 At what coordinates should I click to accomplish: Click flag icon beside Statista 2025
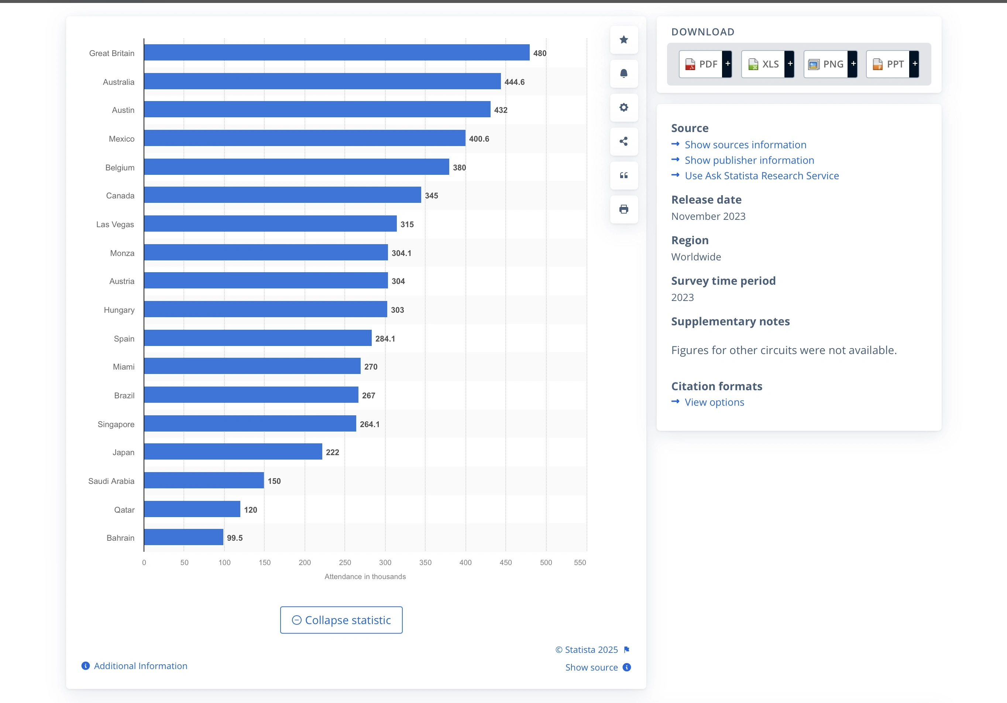(626, 650)
